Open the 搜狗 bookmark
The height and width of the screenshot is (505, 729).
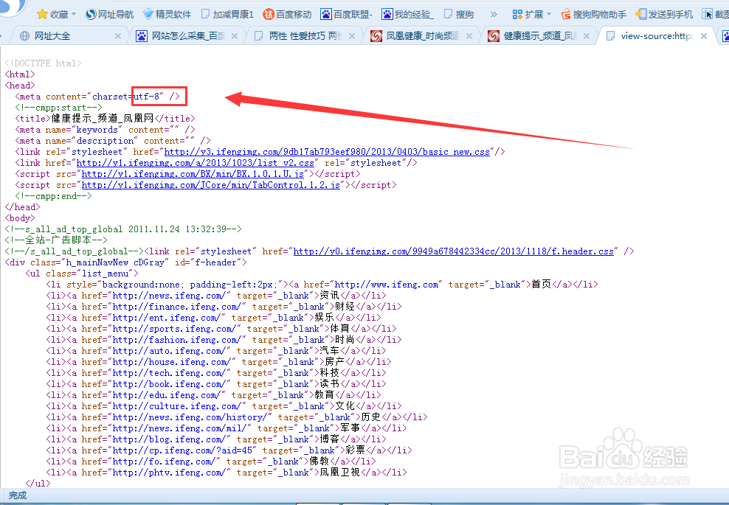click(459, 15)
